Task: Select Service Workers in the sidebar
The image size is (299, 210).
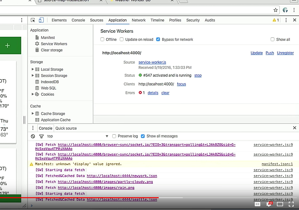Action: [54, 44]
